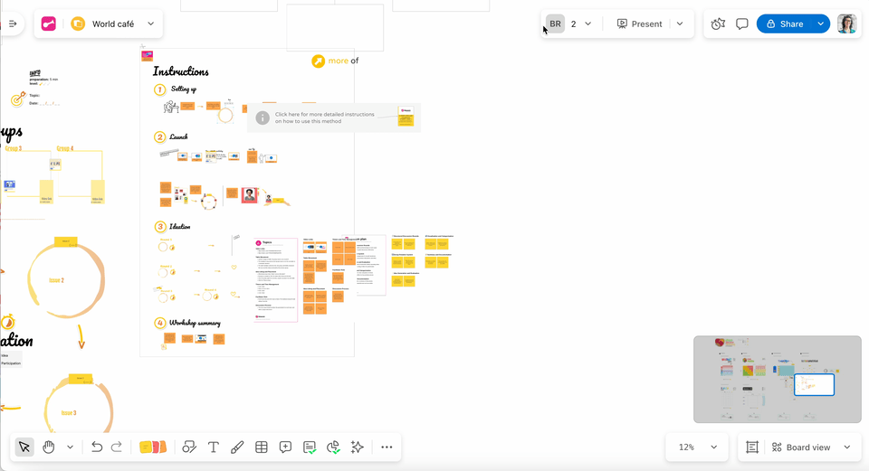Open the Share options arrow menu
The width and height of the screenshot is (869, 471).
[x=820, y=24]
